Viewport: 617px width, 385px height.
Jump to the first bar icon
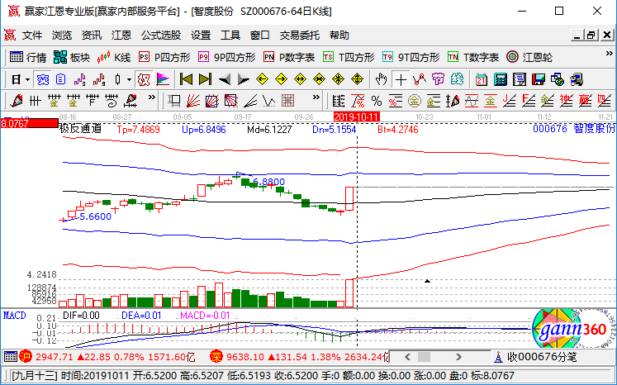[186, 79]
